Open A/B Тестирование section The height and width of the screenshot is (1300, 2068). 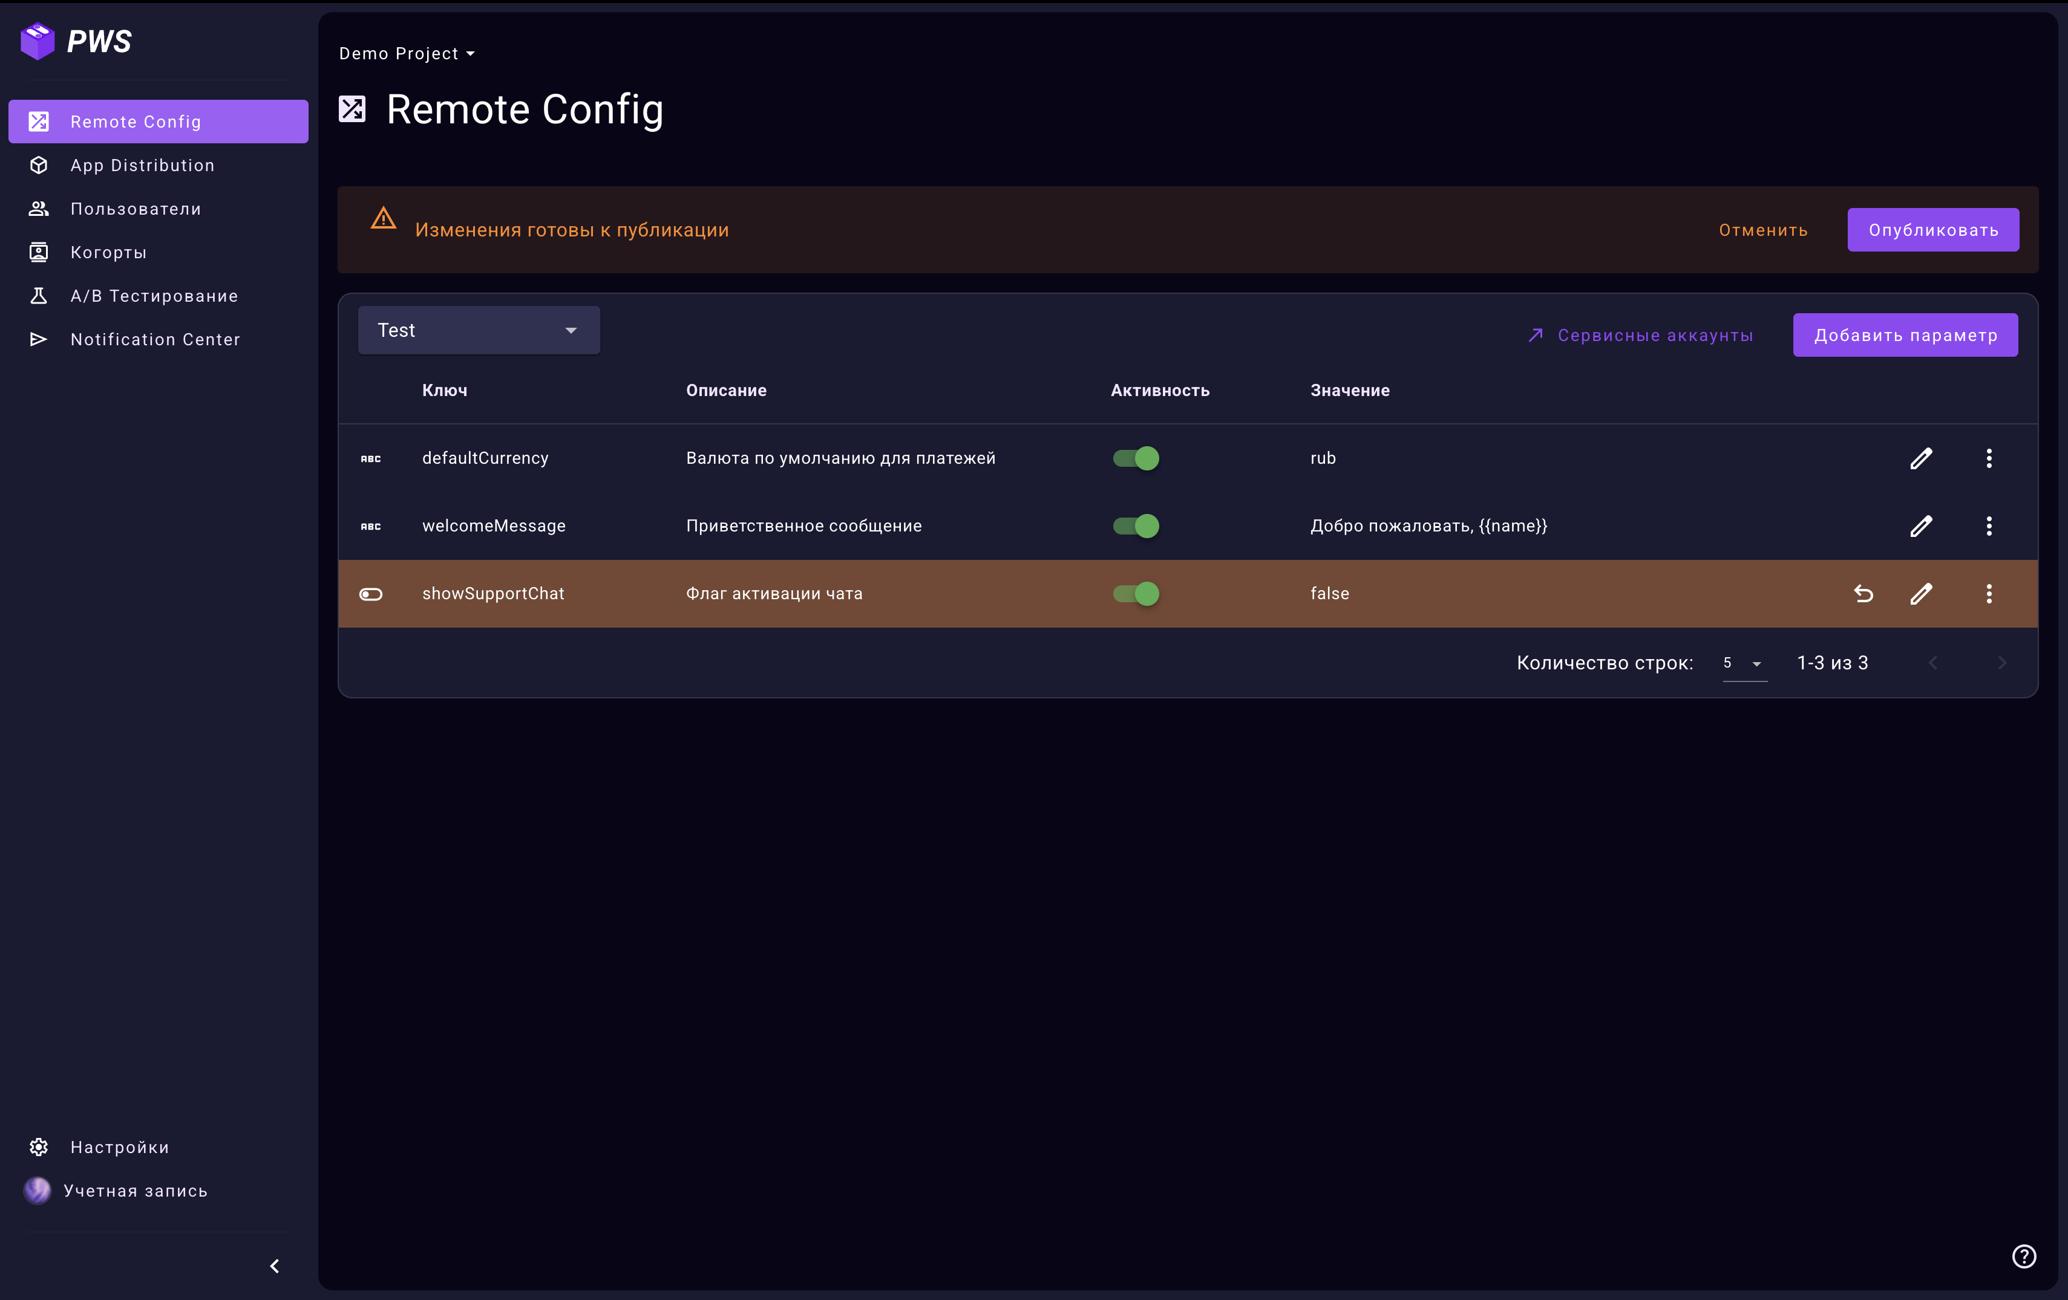(x=158, y=296)
